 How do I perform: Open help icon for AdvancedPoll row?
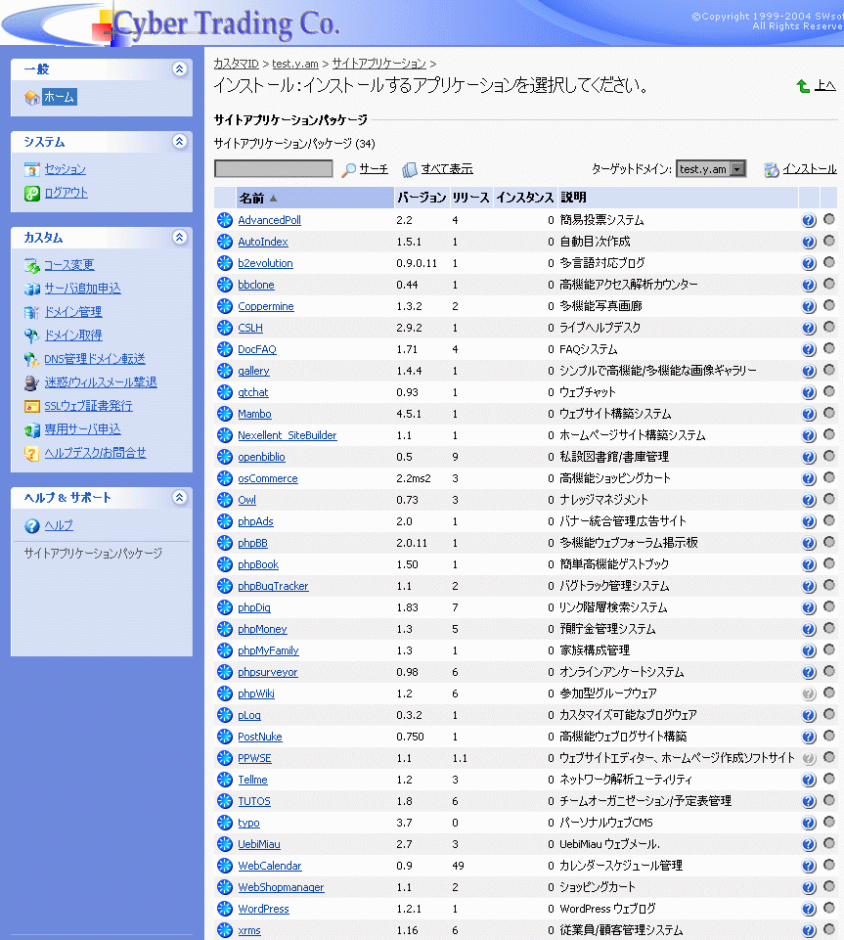[809, 220]
